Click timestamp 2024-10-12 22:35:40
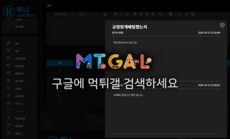 click(x=209, y=33)
